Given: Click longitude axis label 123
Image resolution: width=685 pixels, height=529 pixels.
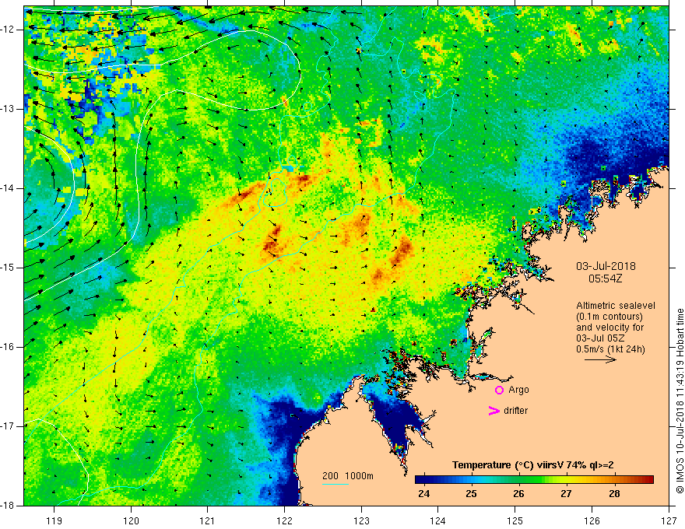Looking at the screenshot, I should pos(361,520).
